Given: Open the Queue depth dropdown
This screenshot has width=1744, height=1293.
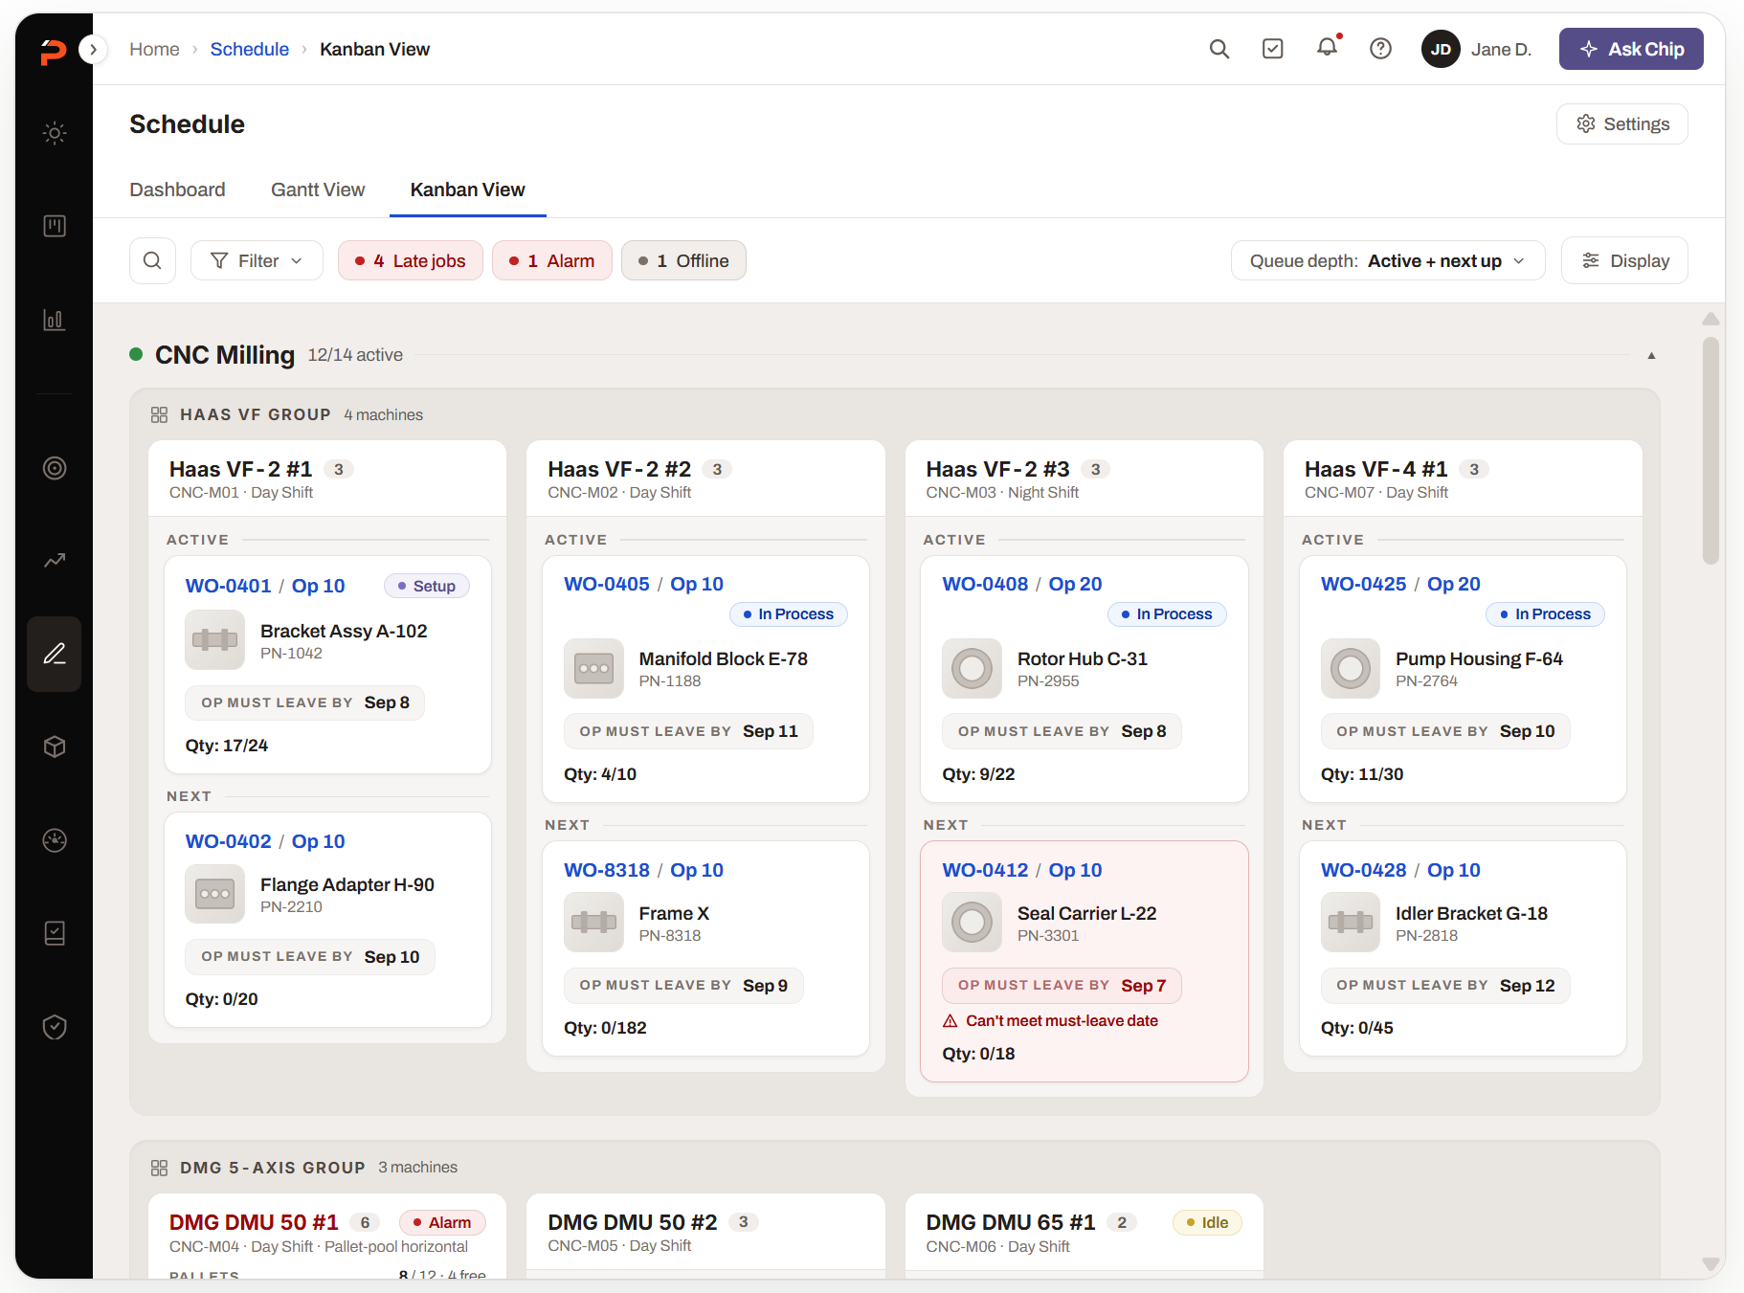Looking at the screenshot, I should [1388, 260].
